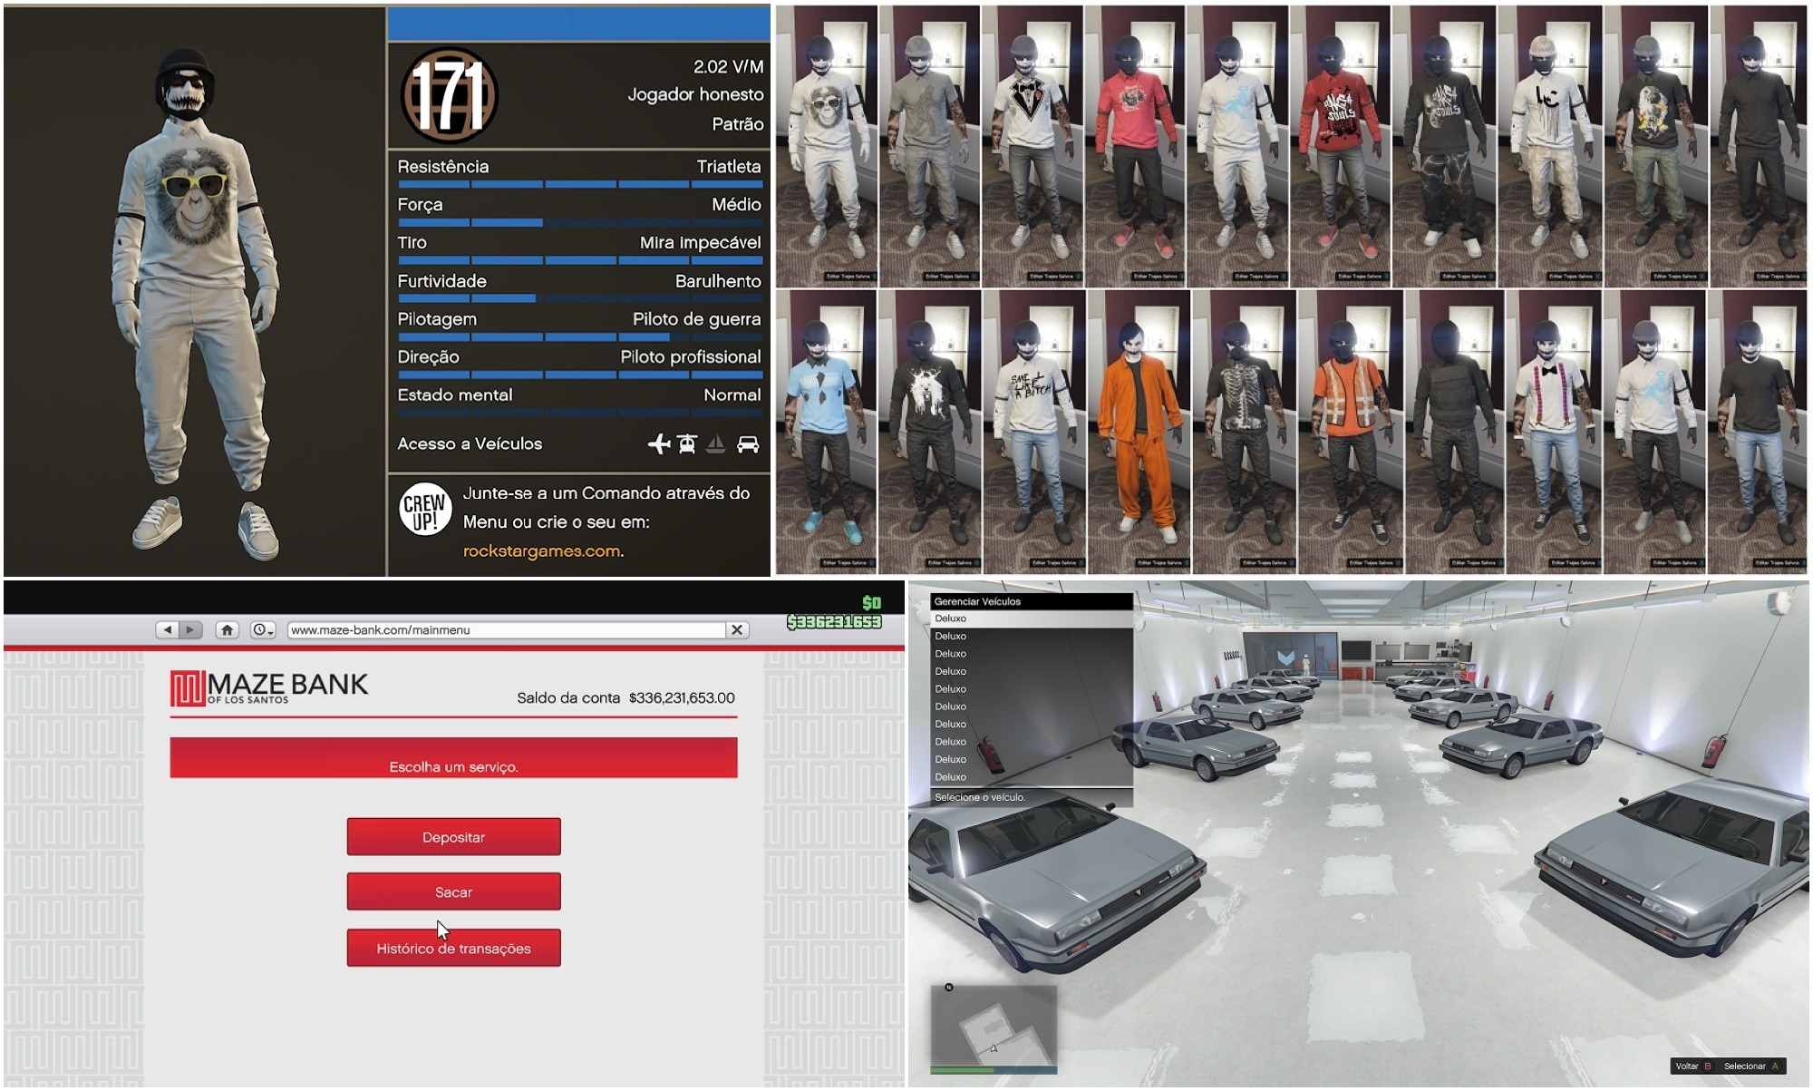Viewport: 1813px width, 1091px height.
Task: Select the Sacar button
Action: 453,891
